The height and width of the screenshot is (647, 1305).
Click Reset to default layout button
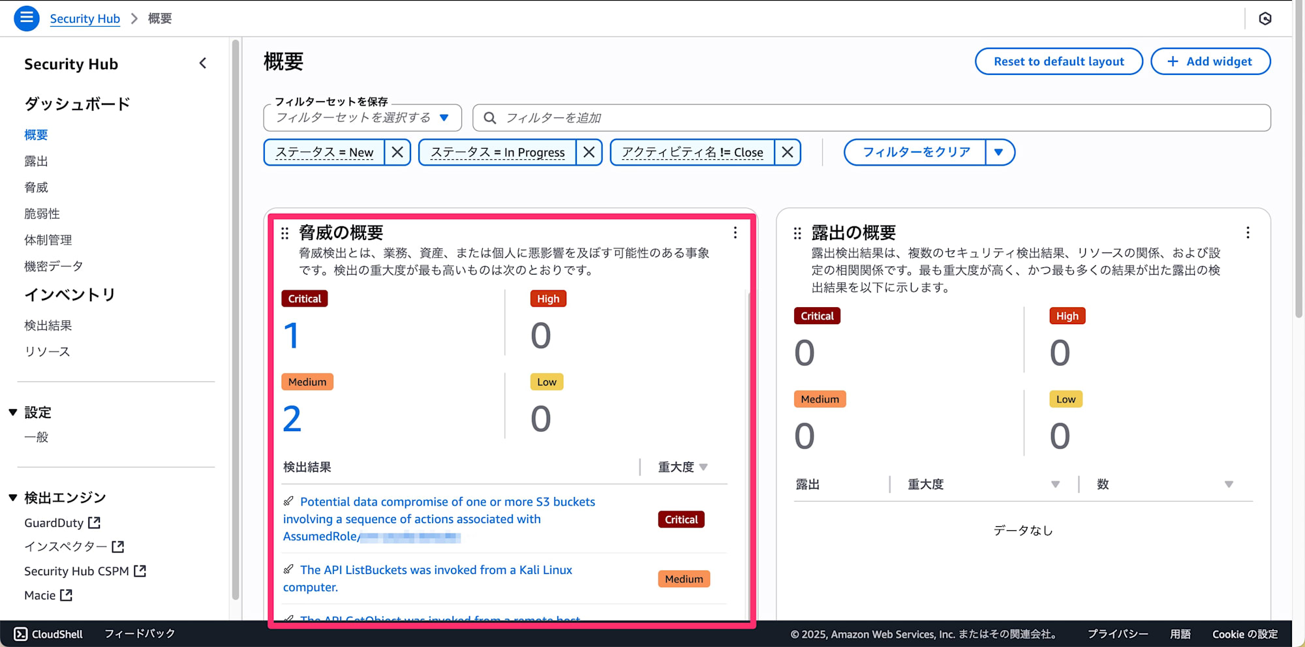(1058, 61)
